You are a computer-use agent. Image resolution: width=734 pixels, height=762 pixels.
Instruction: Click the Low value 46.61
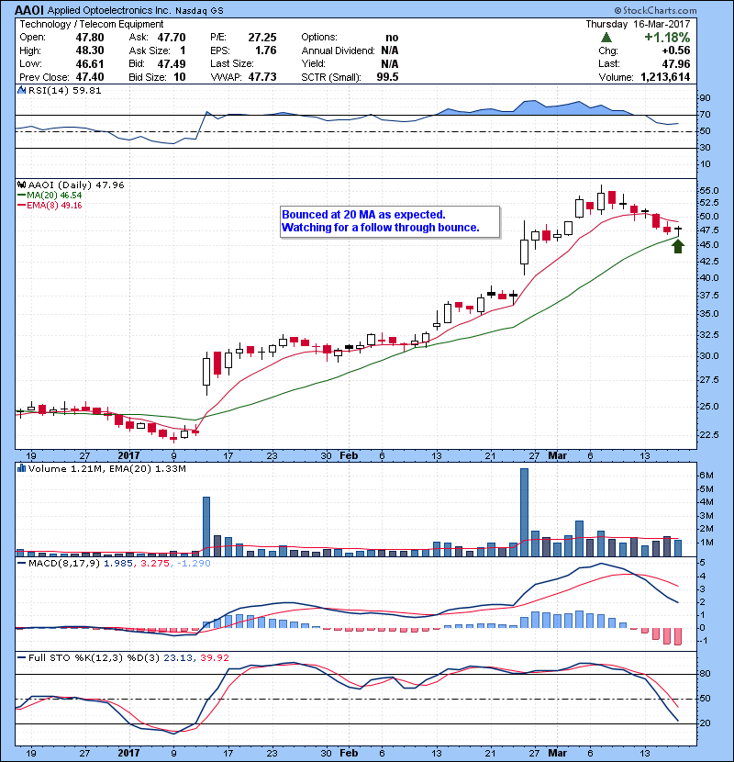coord(90,63)
